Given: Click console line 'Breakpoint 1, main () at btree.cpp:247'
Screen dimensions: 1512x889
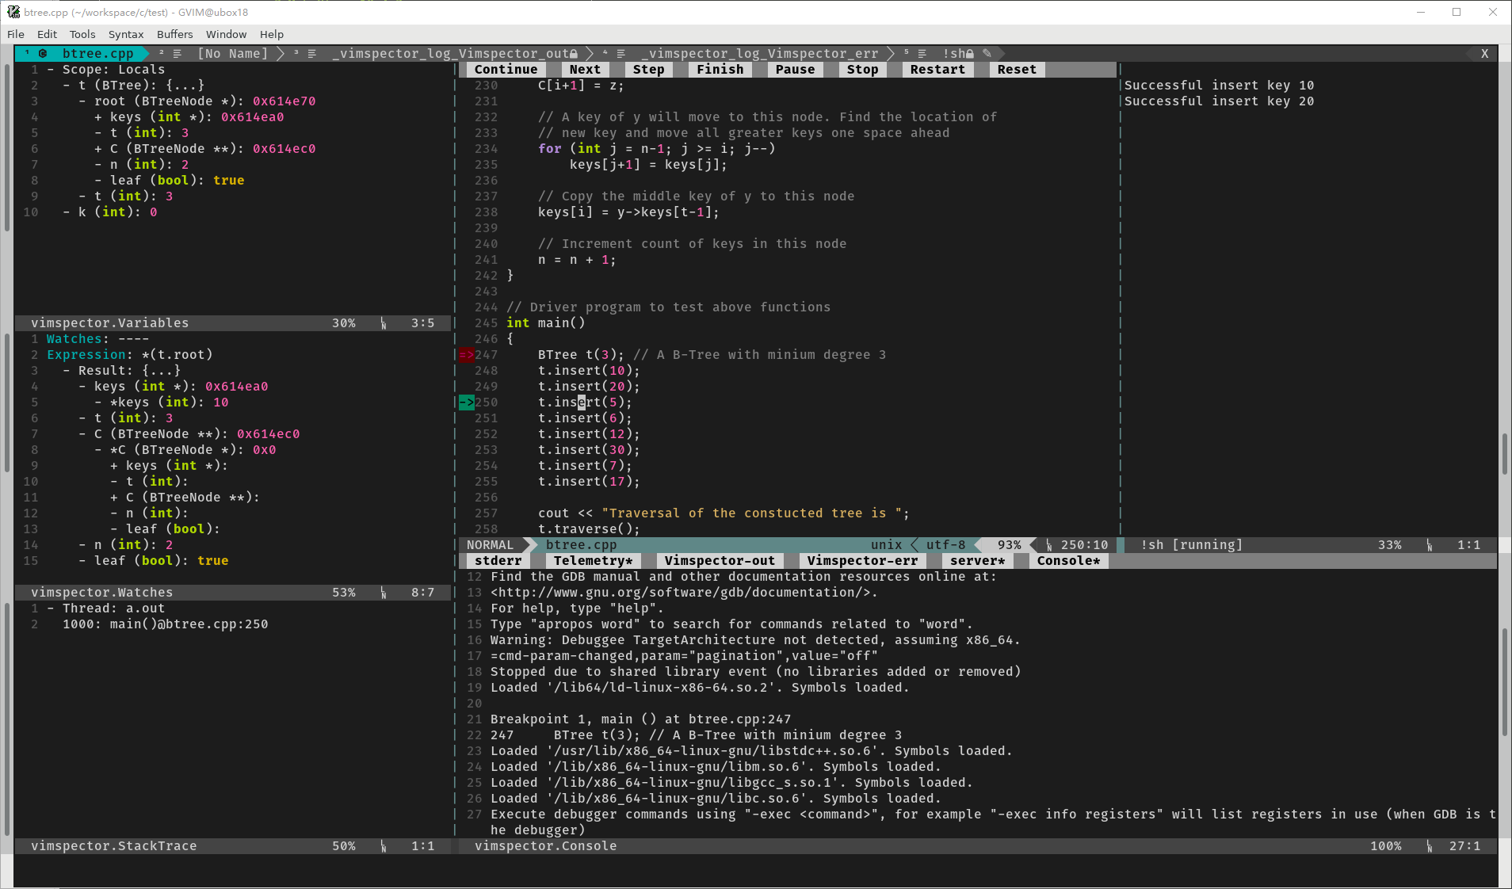Looking at the screenshot, I should pos(640,719).
